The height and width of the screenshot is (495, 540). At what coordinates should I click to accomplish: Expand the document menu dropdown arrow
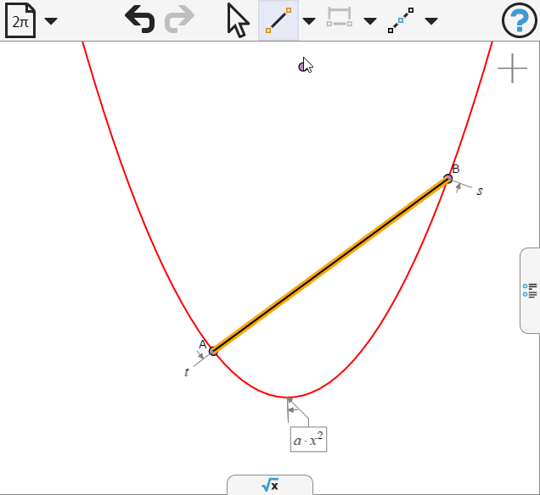click(51, 21)
